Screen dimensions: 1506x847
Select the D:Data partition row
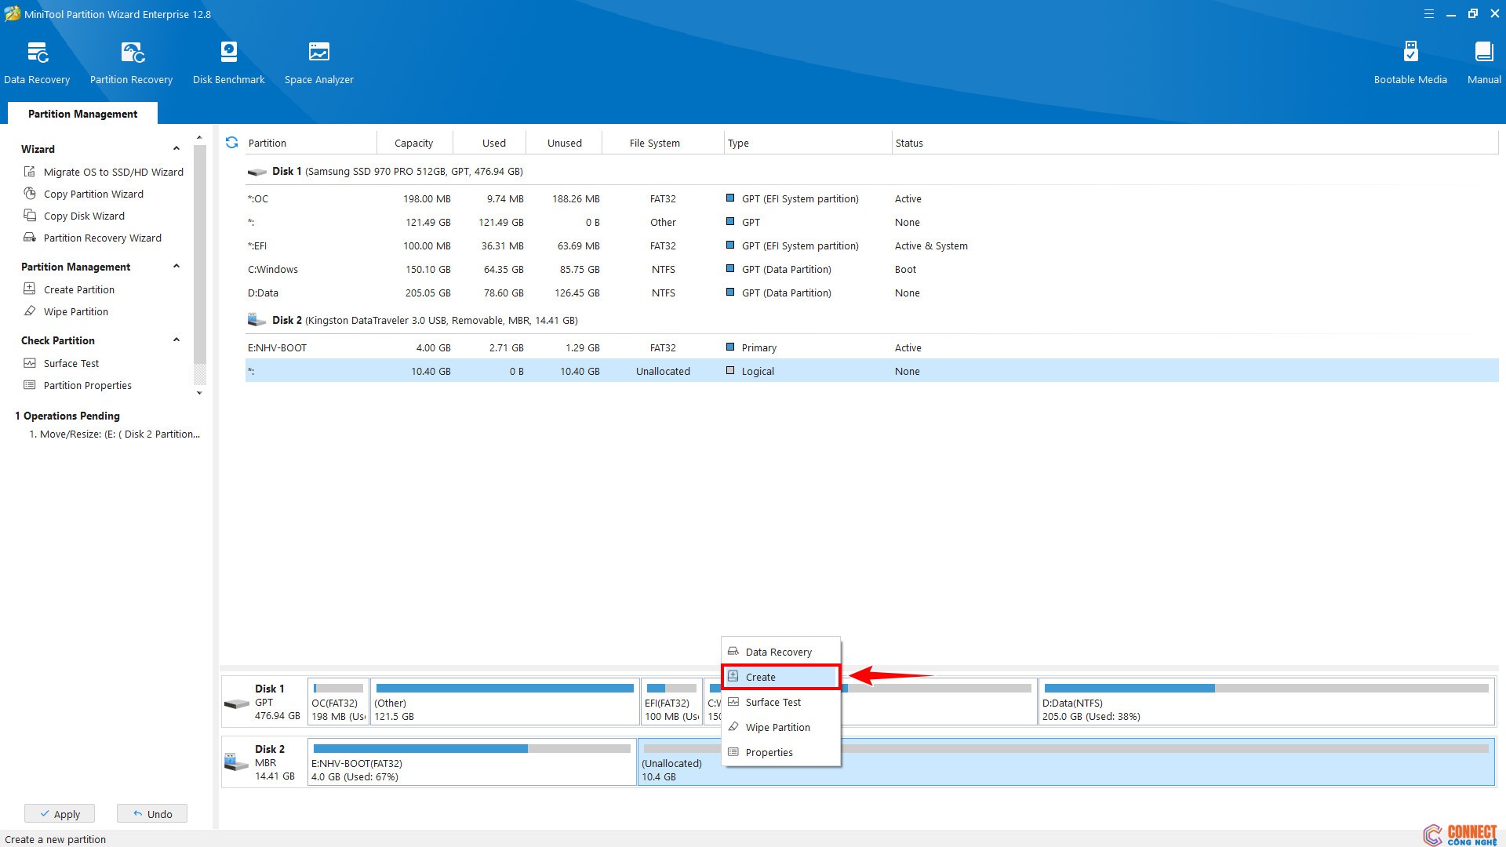coord(871,293)
